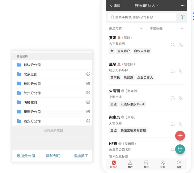This screenshot has height=173, width=194.
Task: Open the three-dot more options menu
Action: pyautogui.click(x=182, y=6)
